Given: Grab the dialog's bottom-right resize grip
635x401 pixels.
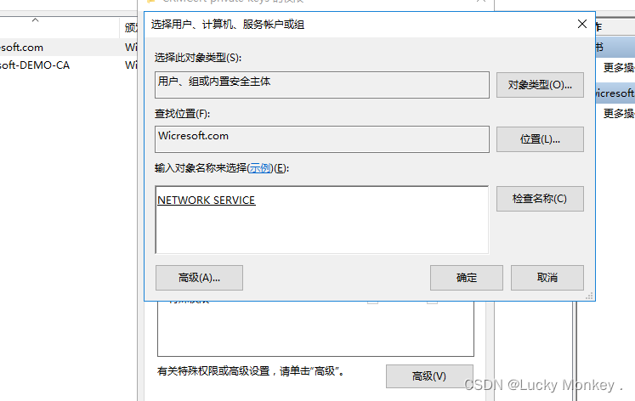Looking at the screenshot, I should [590, 297].
